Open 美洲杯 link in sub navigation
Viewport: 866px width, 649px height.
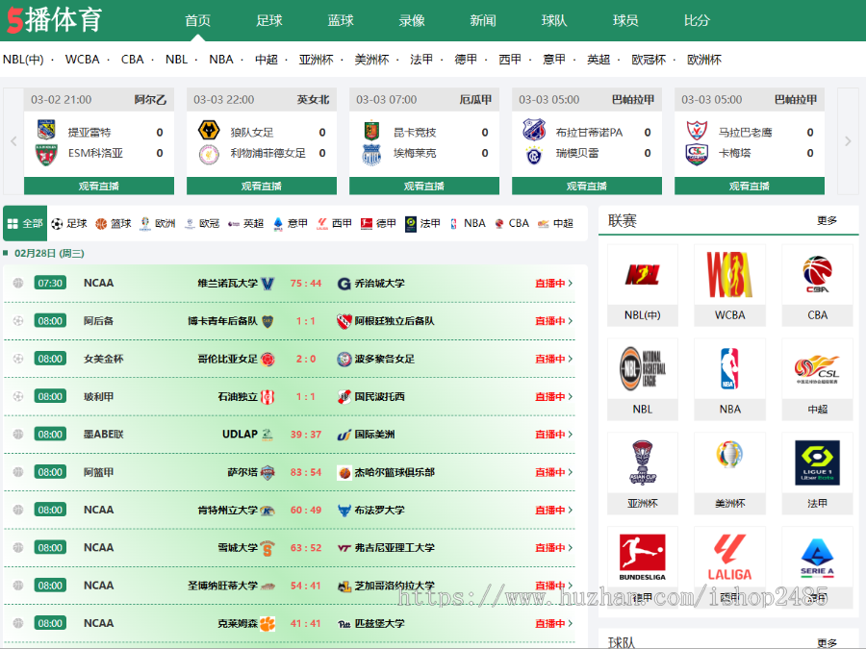pos(371,60)
